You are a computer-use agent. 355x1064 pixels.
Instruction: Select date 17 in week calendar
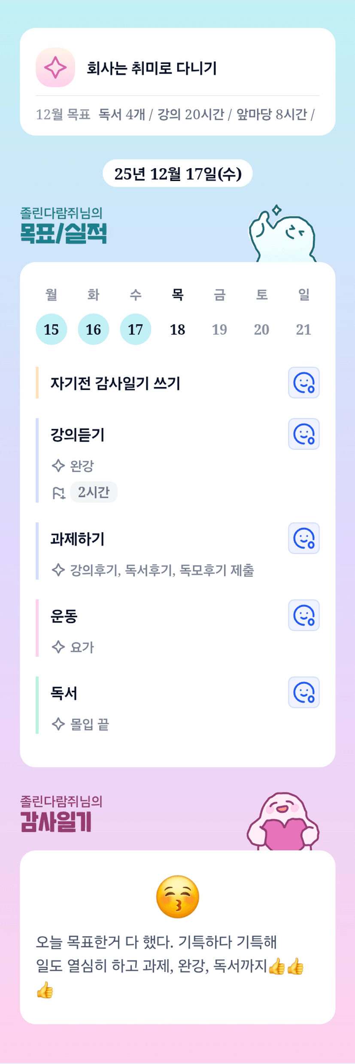pyautogui.click(x=135, y=329)
